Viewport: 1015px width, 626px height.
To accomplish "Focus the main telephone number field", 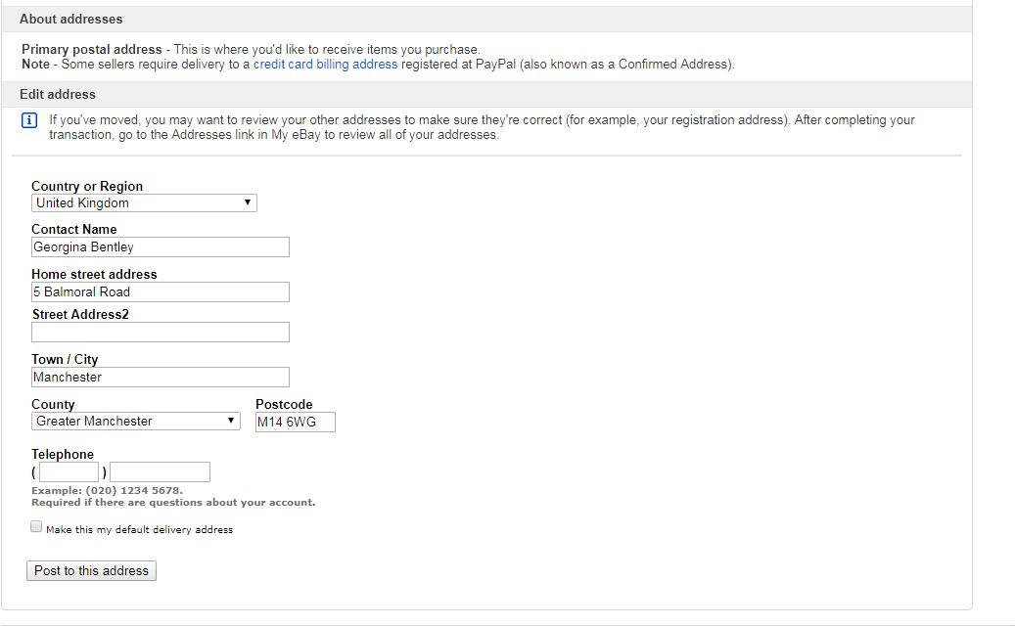I will click(x=160, y=472).
